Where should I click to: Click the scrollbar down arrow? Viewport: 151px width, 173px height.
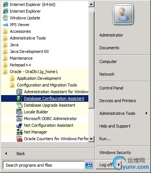click(91, 139)
